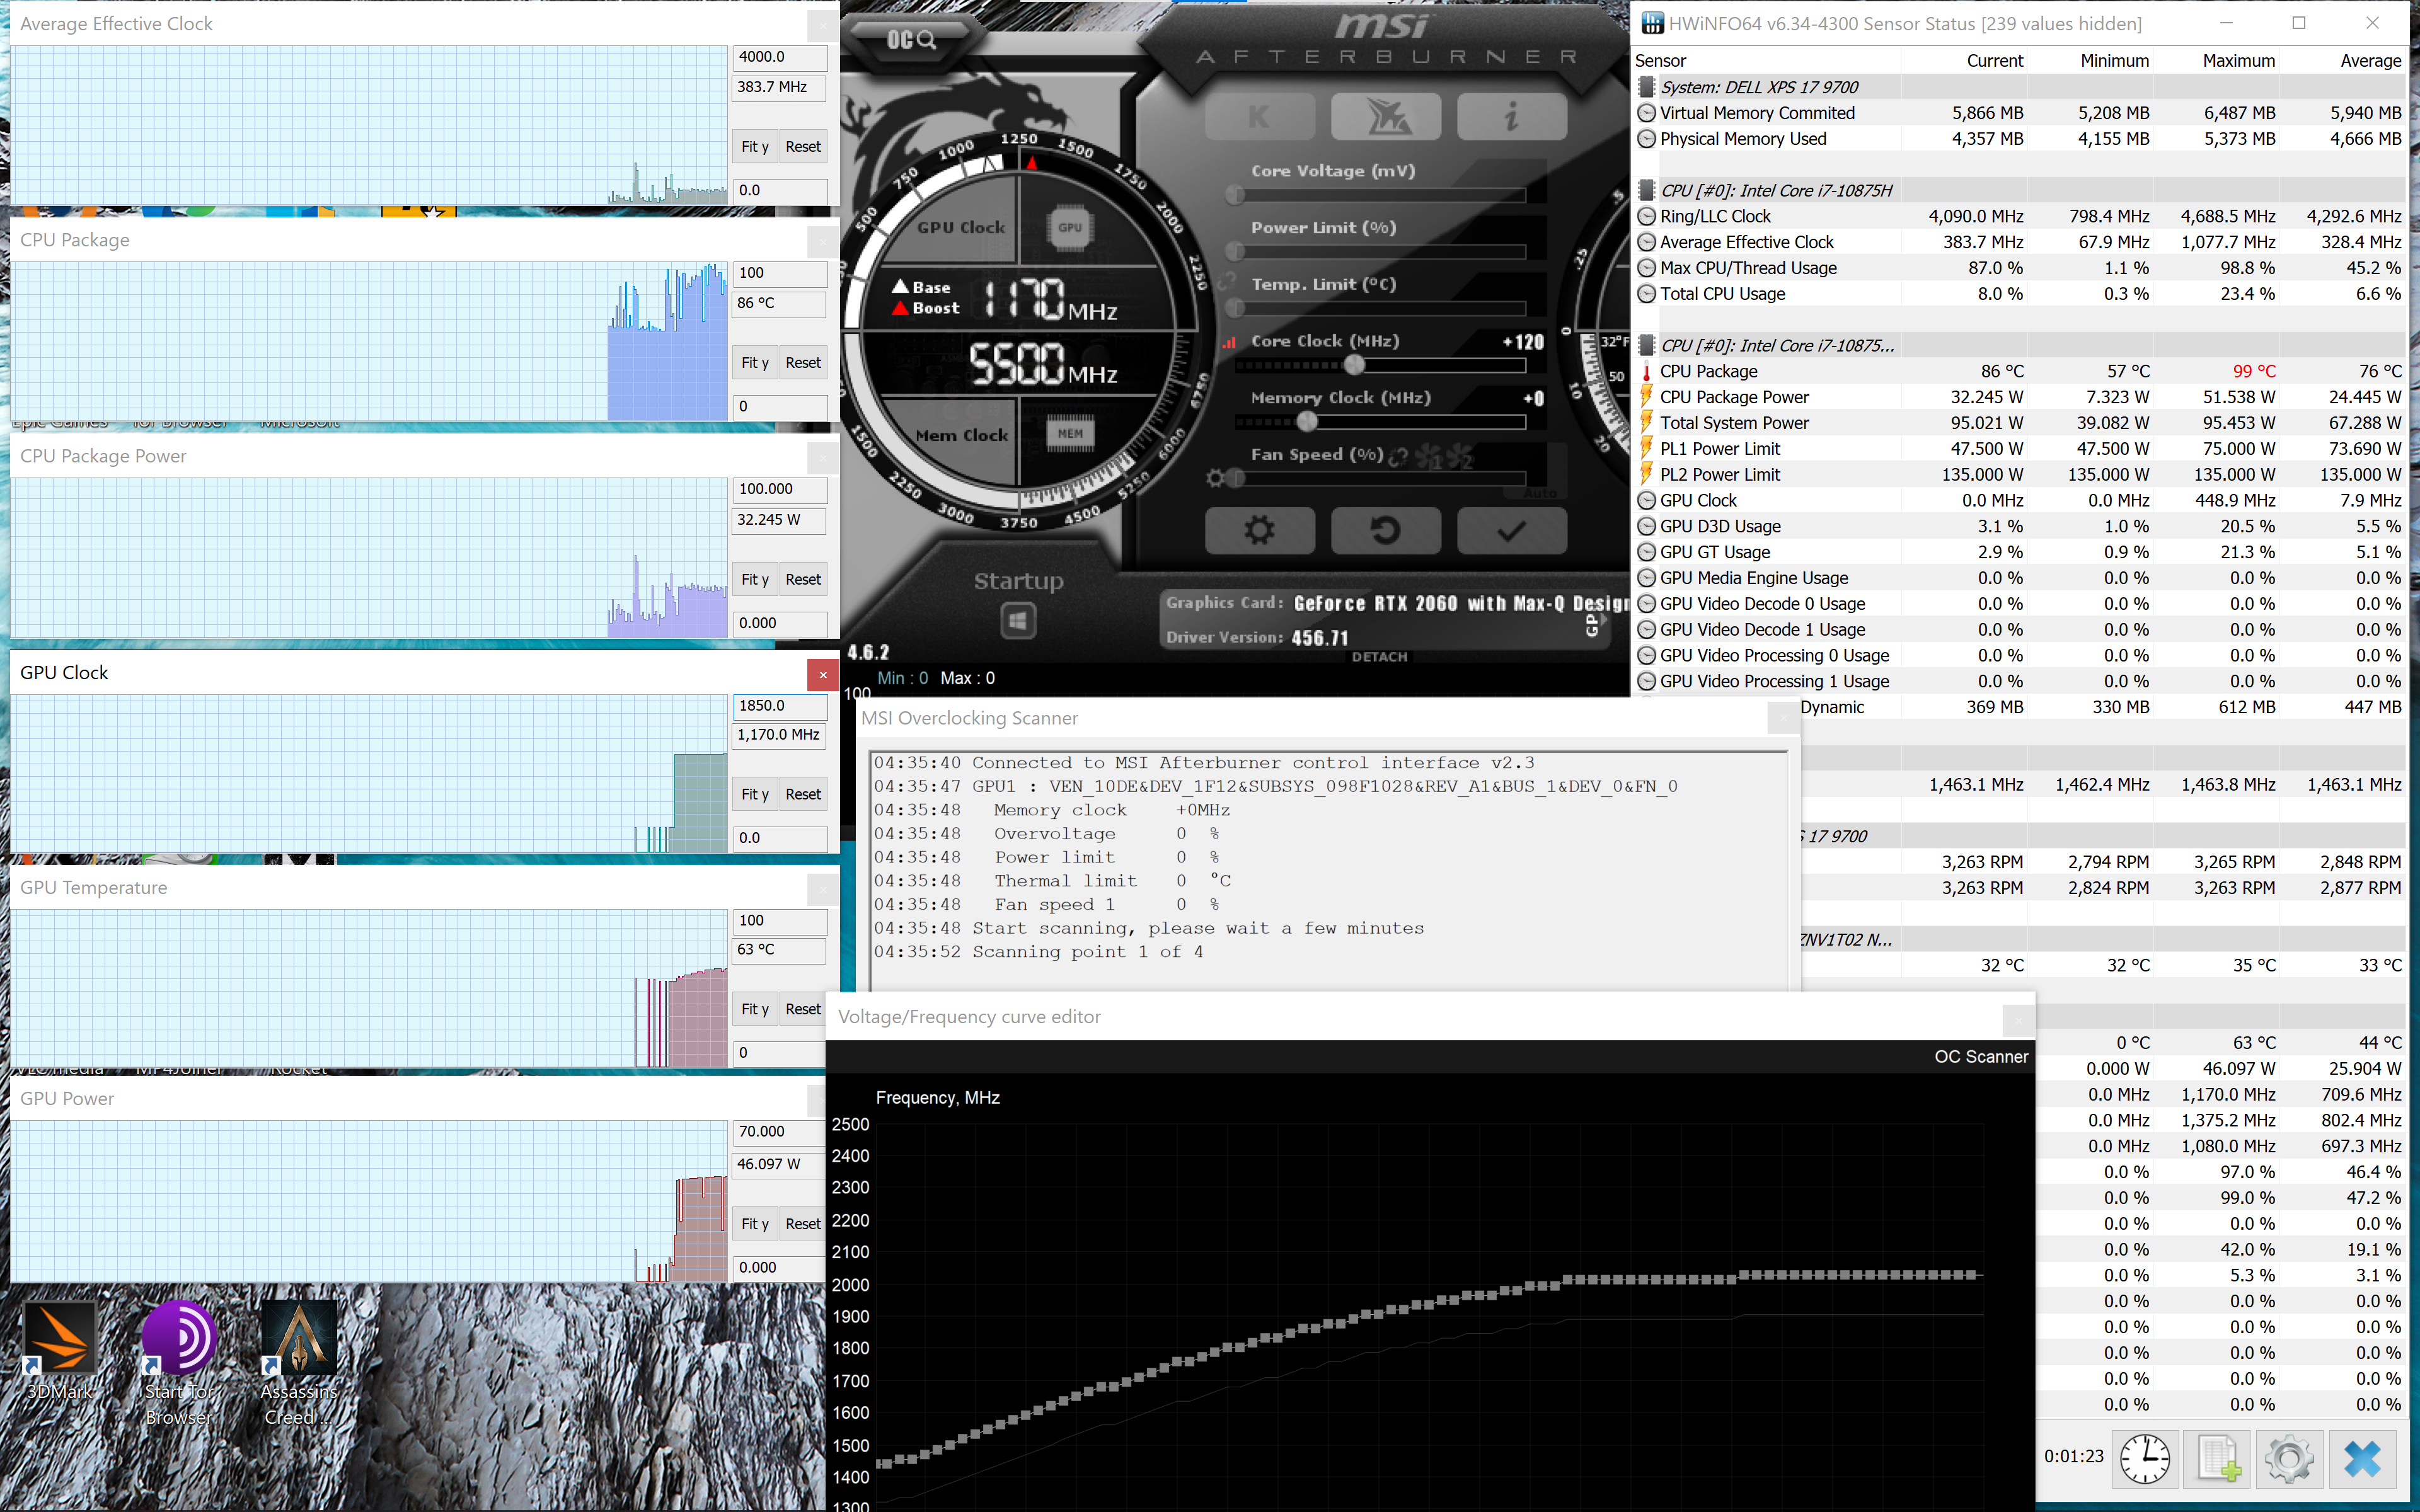Toggle the Startup Windows icon in Afterburner
This screenshot has height=1512, width=2420.
click(1018, 621)
